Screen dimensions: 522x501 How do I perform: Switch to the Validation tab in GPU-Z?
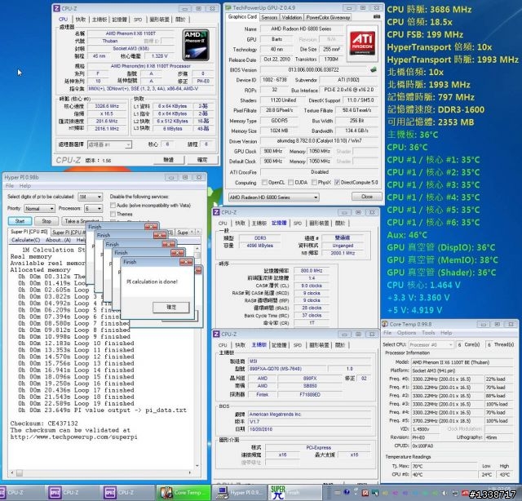pyautogui.click(x=292, y=17)
